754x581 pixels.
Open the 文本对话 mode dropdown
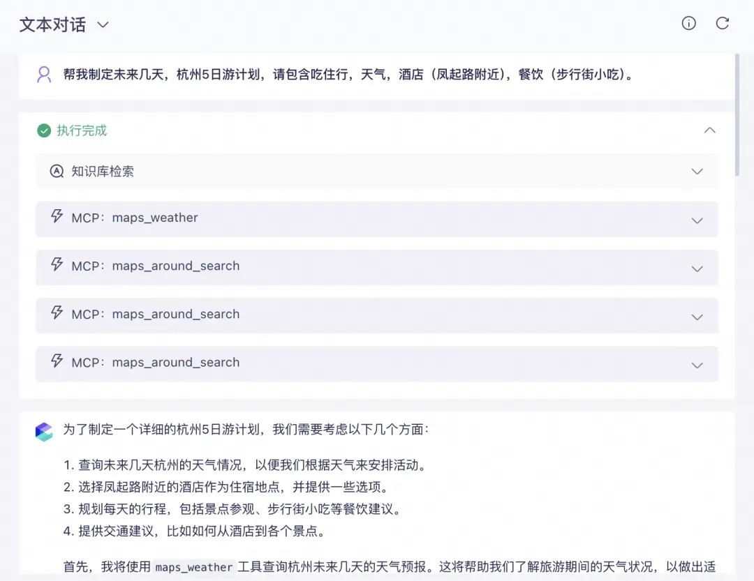[x=103, y=24]
